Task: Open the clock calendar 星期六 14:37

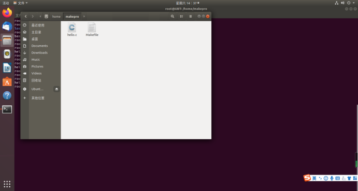Action: pyautogui.click(x=187, y=3)
